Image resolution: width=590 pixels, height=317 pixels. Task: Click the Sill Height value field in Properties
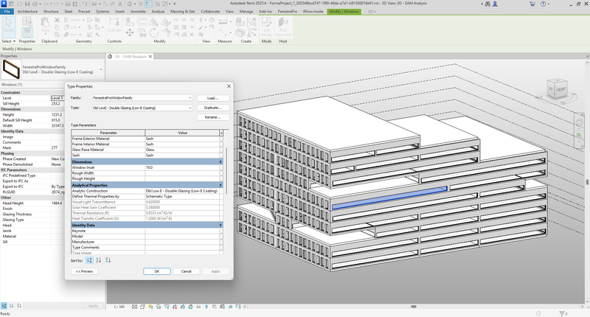(58, 103)
